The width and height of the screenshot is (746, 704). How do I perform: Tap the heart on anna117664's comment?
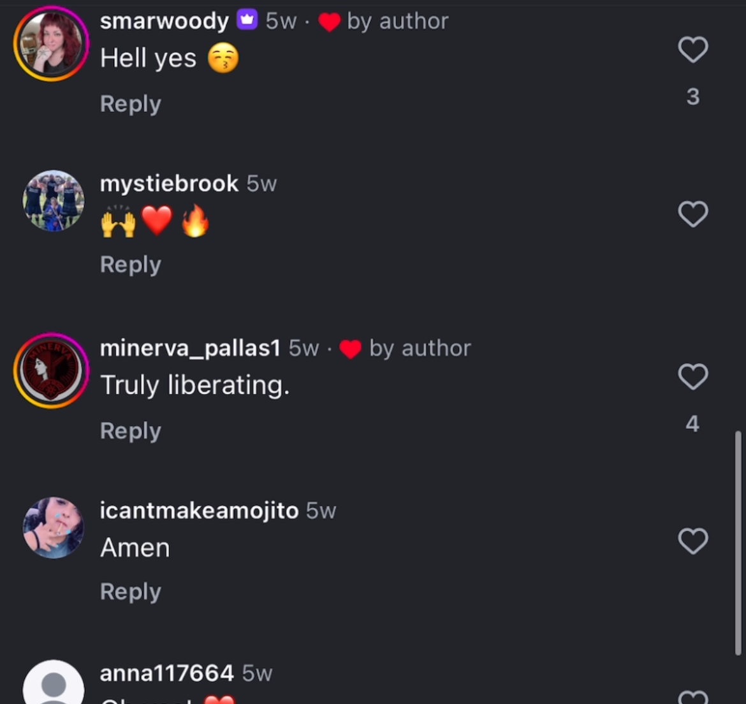click(692, 698)
